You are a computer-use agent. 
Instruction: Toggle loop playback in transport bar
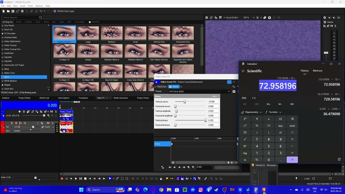click(67, 178)
